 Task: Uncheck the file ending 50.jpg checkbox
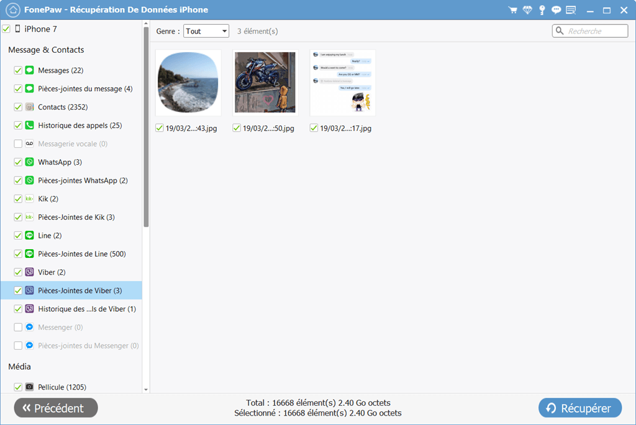point(237,128)
